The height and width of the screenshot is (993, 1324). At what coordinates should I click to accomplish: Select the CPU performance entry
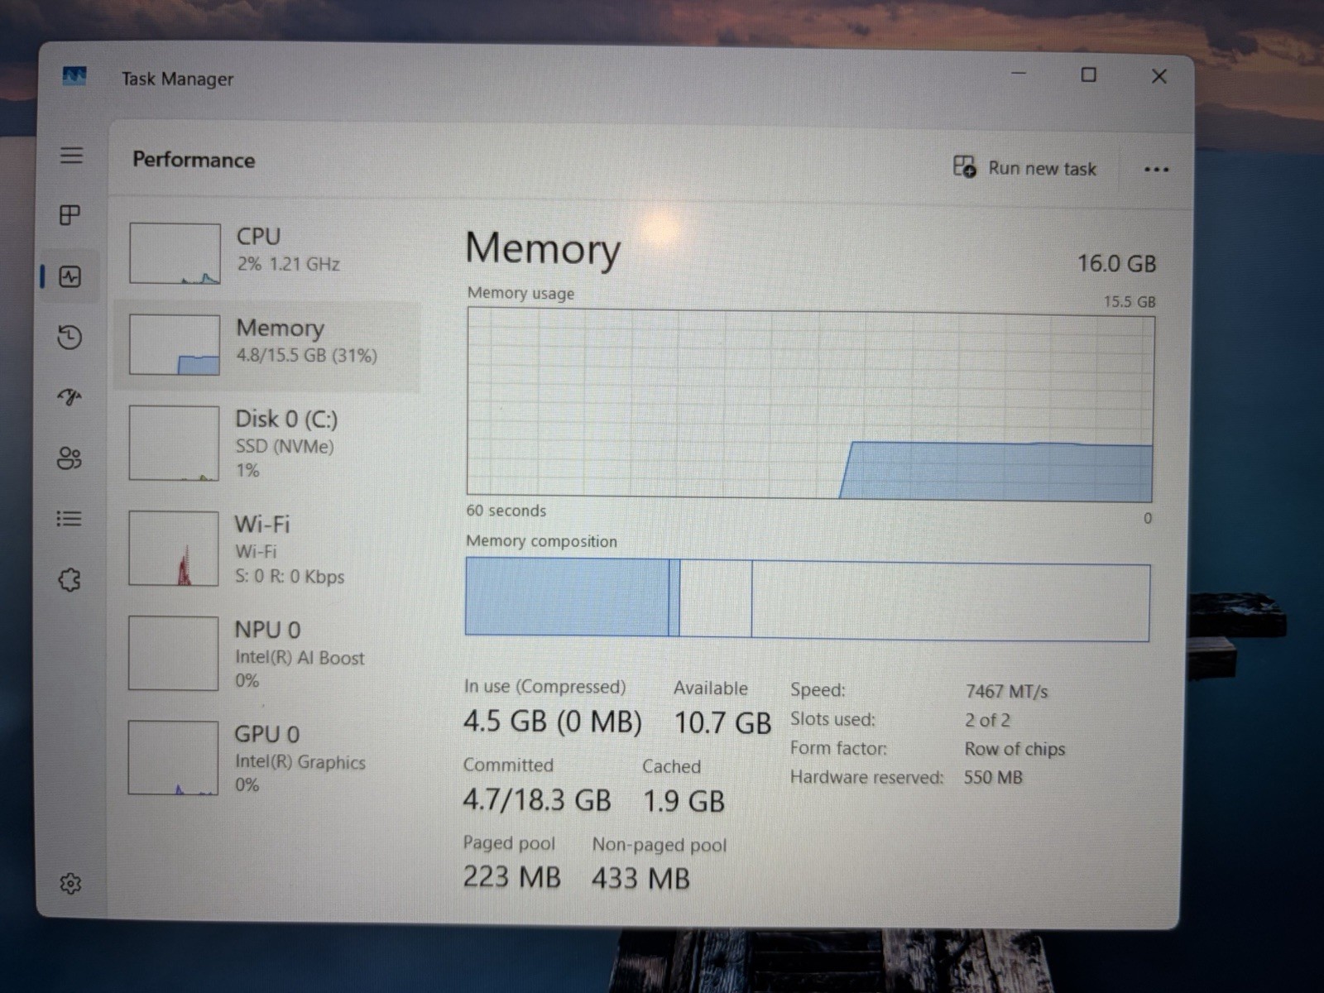point(266,253)
